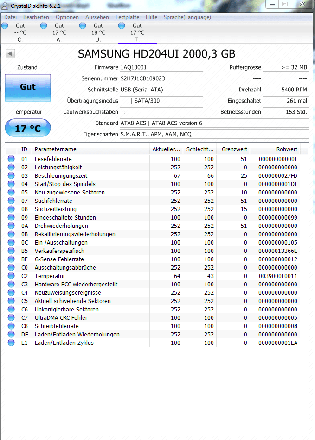The width and height of the screenshot is (315, 440).
Task: Click the Betriebsstunden value 153 Std.
Action: click(286, 112)
